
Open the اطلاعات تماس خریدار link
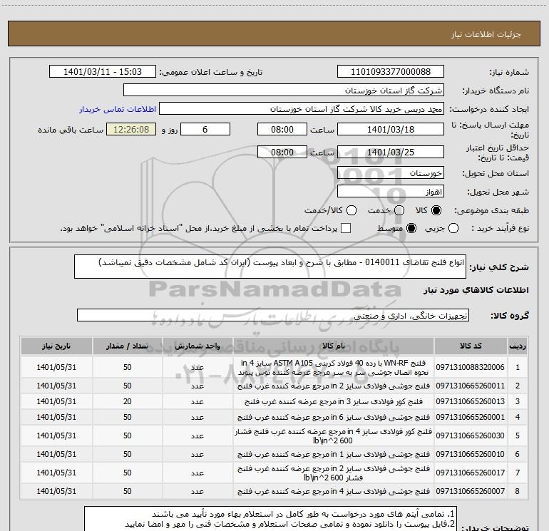pos(118,109)
